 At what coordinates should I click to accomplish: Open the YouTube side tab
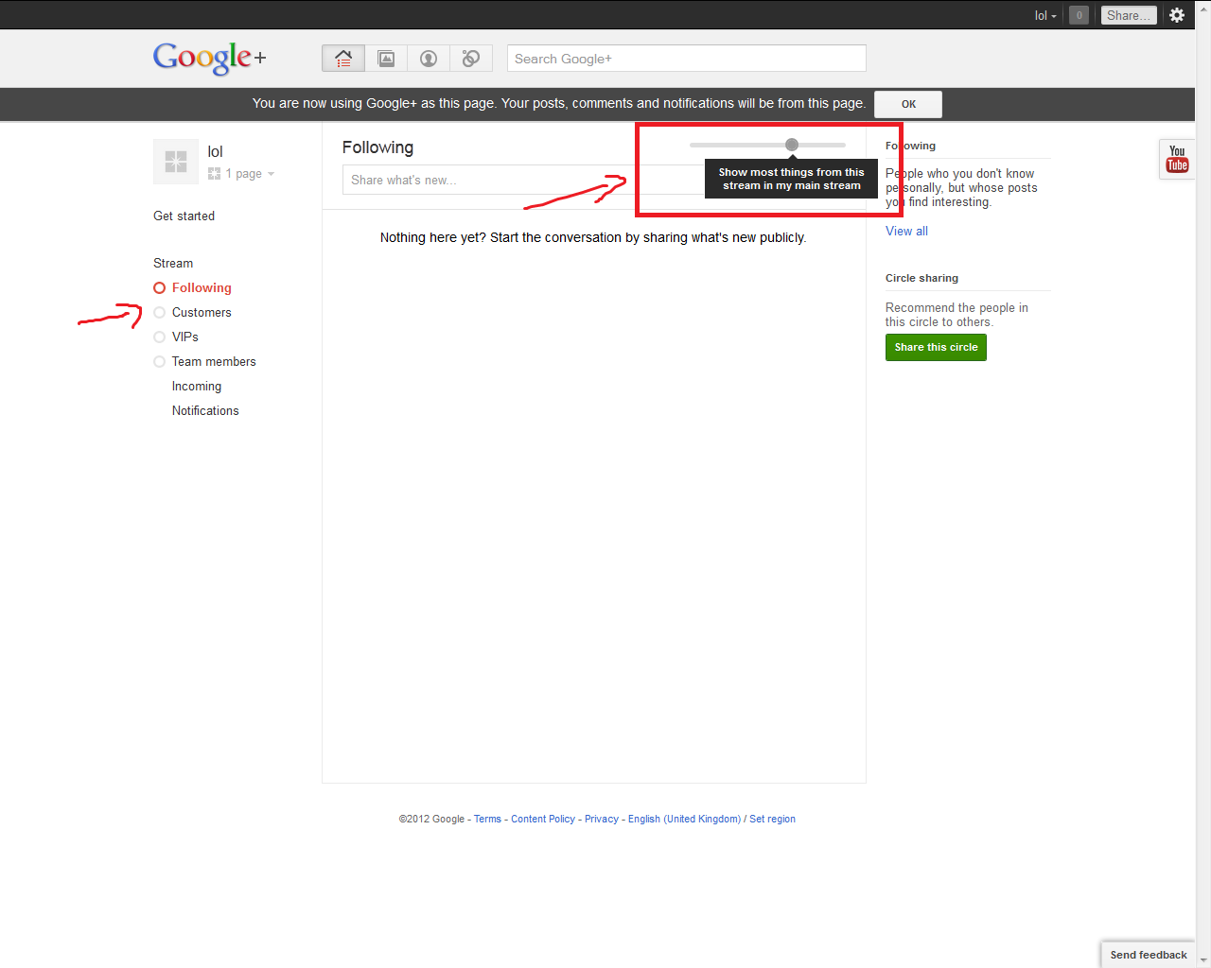tap(1177, 158)
